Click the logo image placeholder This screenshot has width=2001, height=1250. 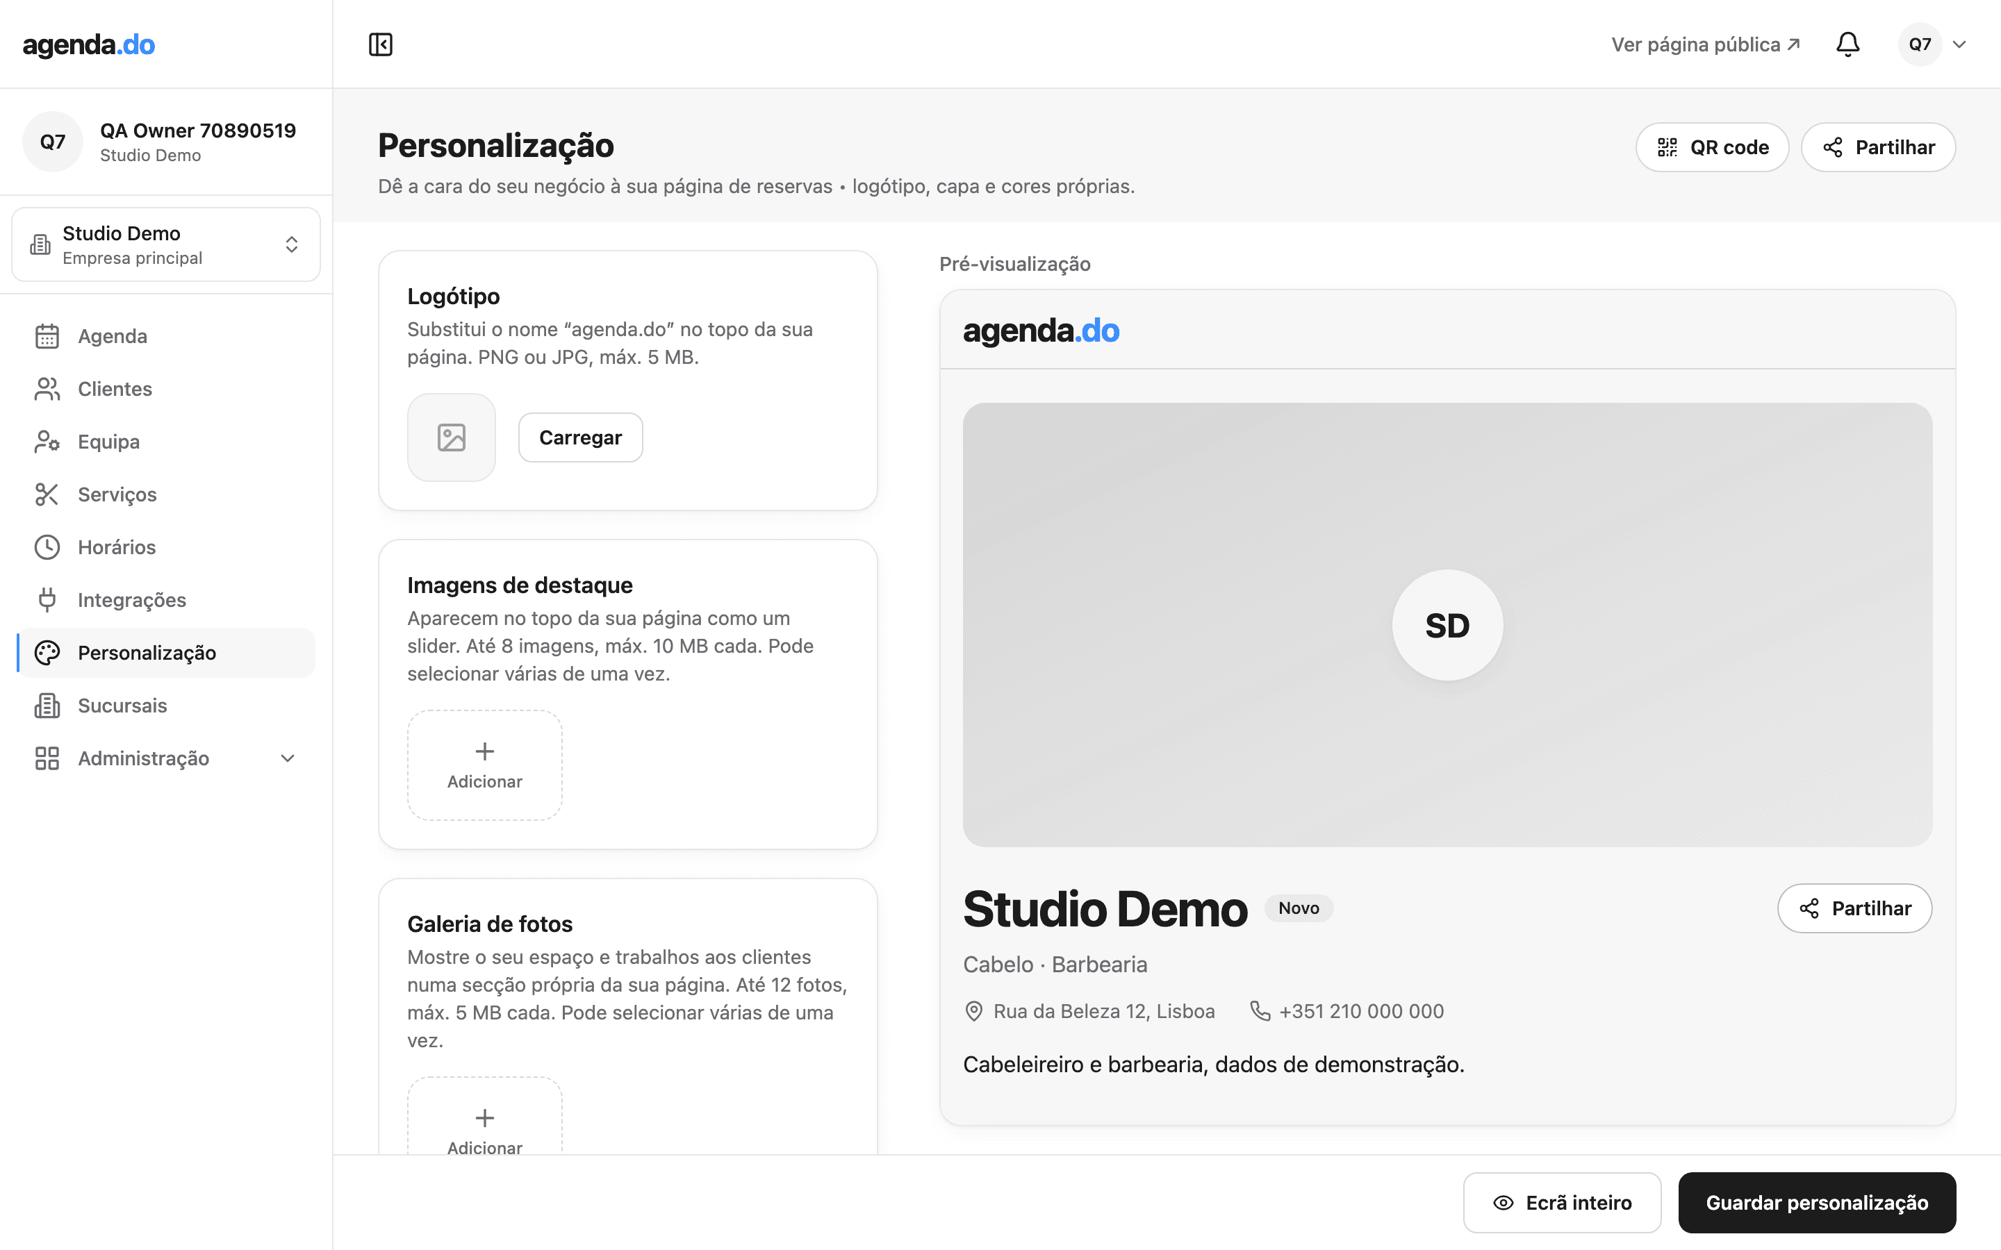[452, 437]
